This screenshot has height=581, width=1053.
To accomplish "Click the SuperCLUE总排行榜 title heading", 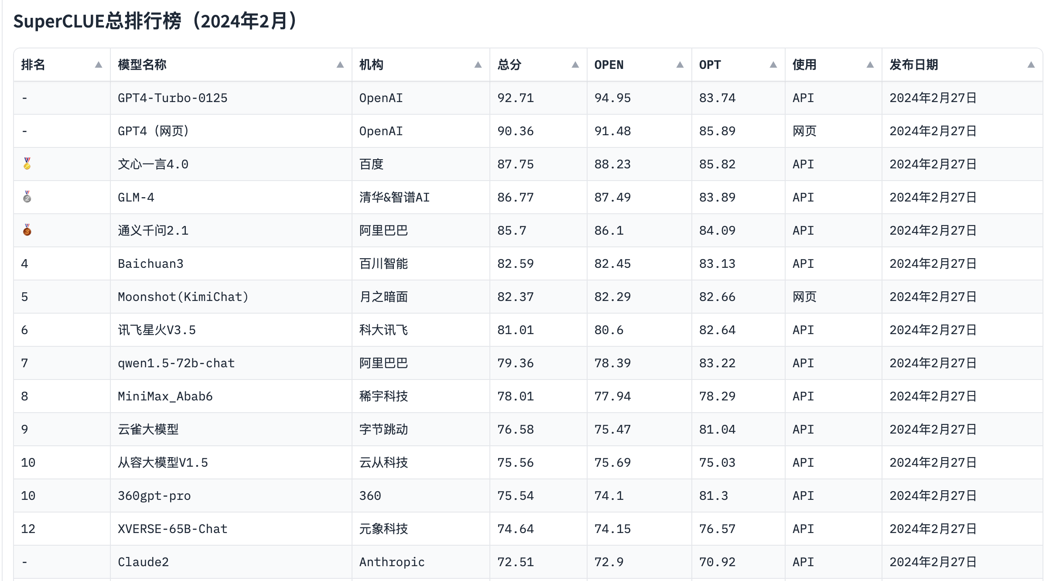I will tap(155, 21).
